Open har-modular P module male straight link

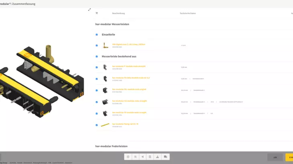coord(129,66)
